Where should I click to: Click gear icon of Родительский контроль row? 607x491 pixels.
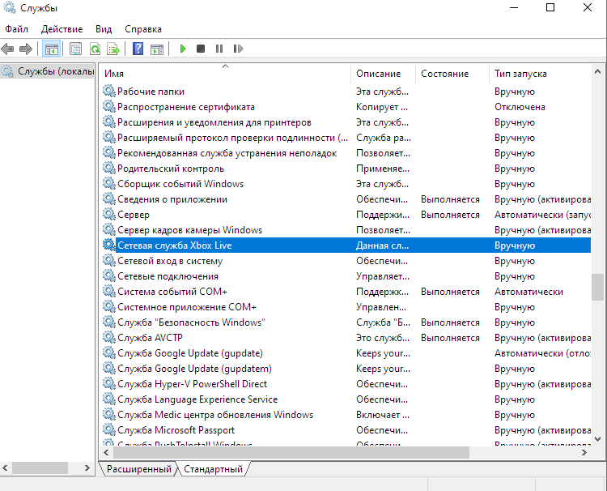click(109, 169)
